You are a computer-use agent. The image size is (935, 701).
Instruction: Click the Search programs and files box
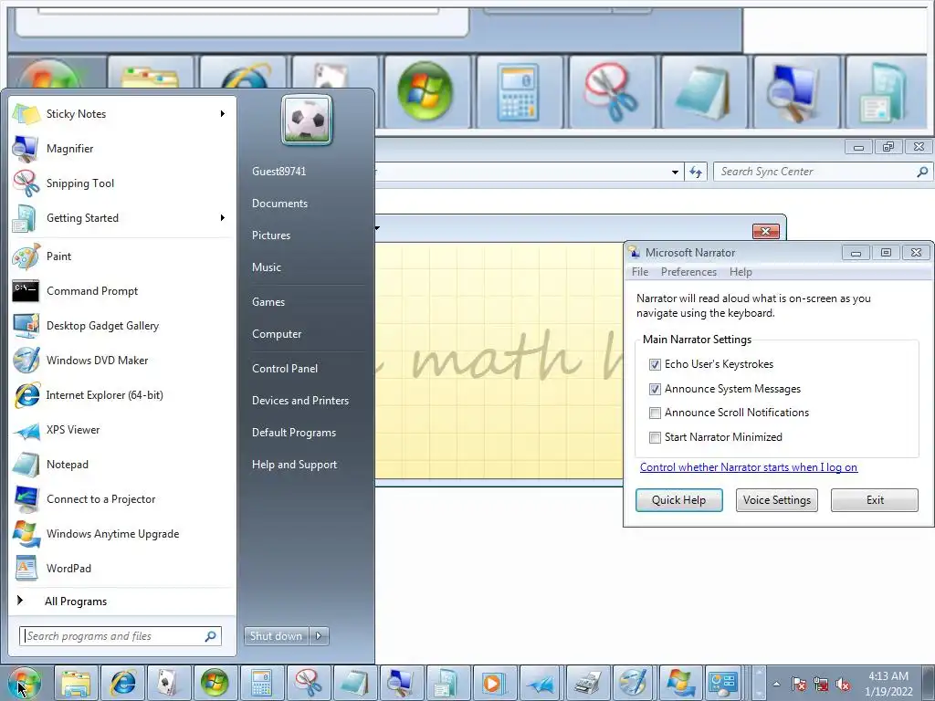120,636
